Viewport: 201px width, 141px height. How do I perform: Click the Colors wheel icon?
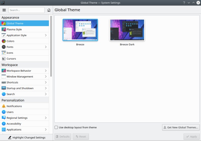[4, 41]
